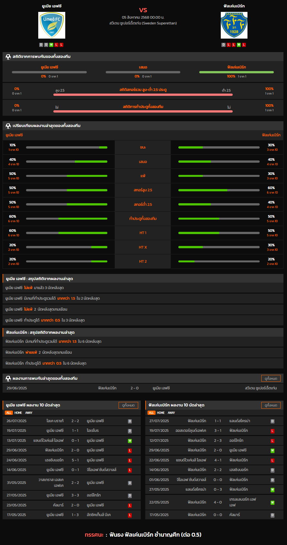Click L badge on Umeå 24/06/2025 row
Viewport: 287px width, 545px height.
(130, 460)
